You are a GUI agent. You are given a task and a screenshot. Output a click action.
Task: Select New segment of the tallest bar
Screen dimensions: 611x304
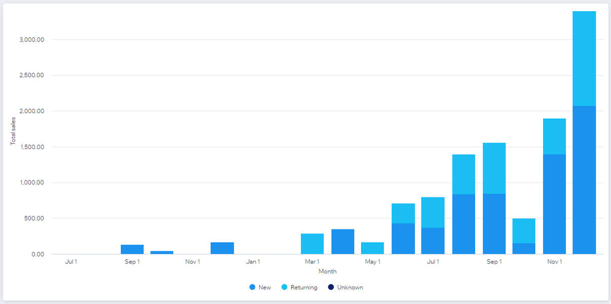(584, 180)
